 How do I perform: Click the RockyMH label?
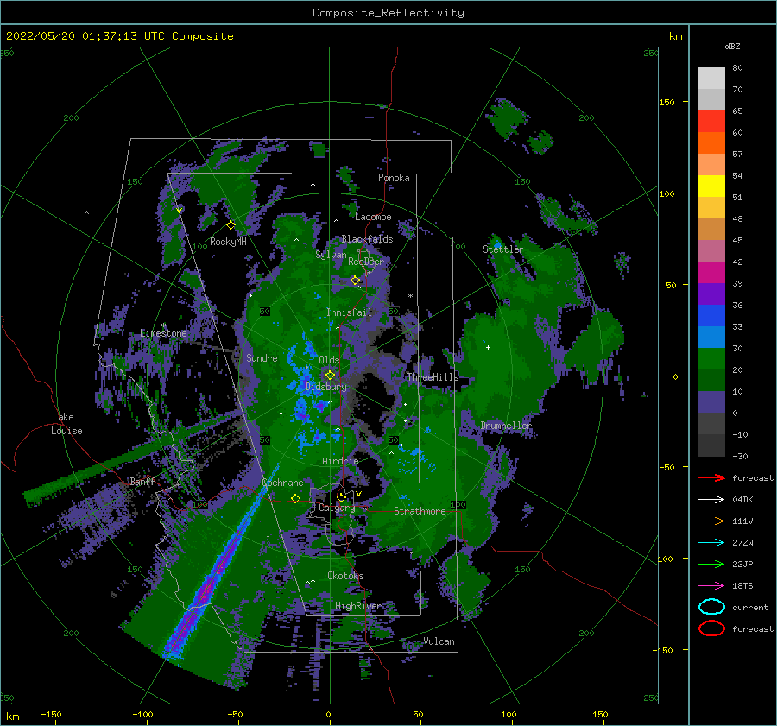click(228, 242)
